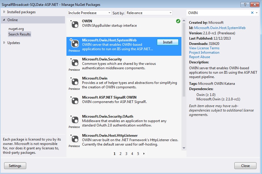
Task: Click the OWIN search input field
Action: pyautogui.click(x=218, y=13)
